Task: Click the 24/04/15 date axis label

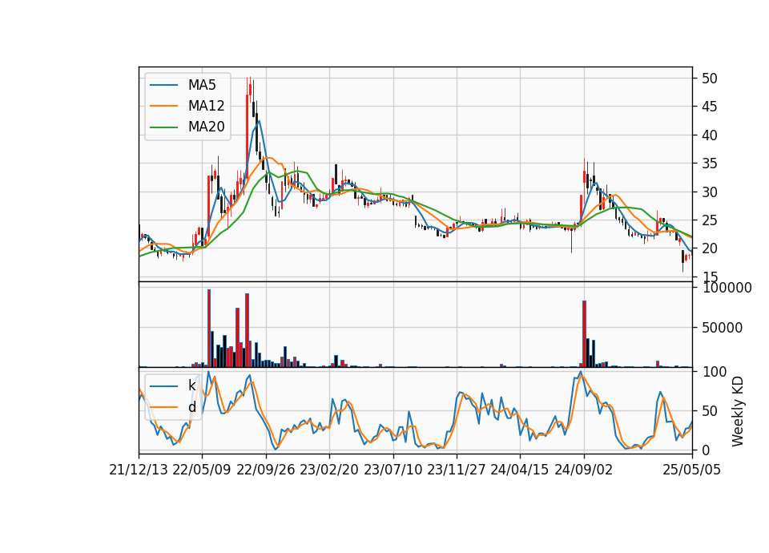Action: click(x=519, y=470)
